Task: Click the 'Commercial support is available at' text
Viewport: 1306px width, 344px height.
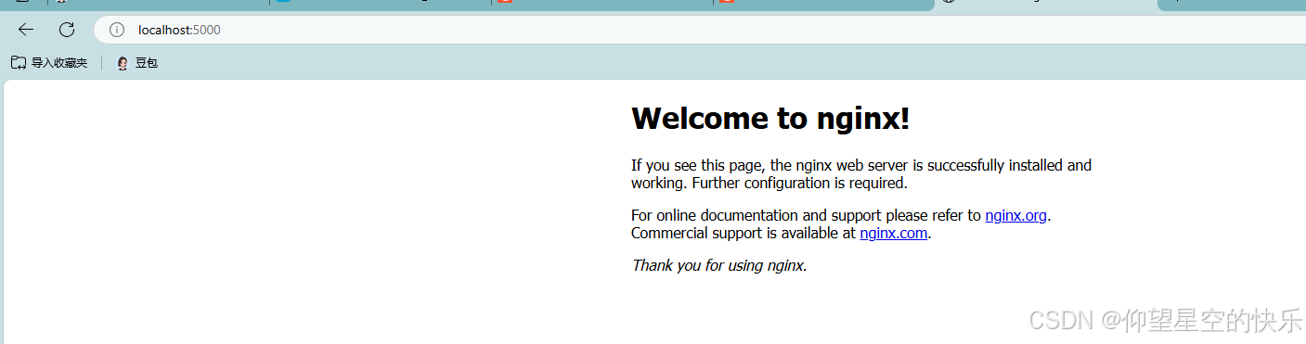Action: pyautogui.click(x=744, y=233)
